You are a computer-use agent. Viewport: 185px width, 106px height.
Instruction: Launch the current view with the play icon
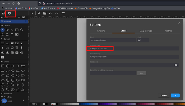point(32,13)
